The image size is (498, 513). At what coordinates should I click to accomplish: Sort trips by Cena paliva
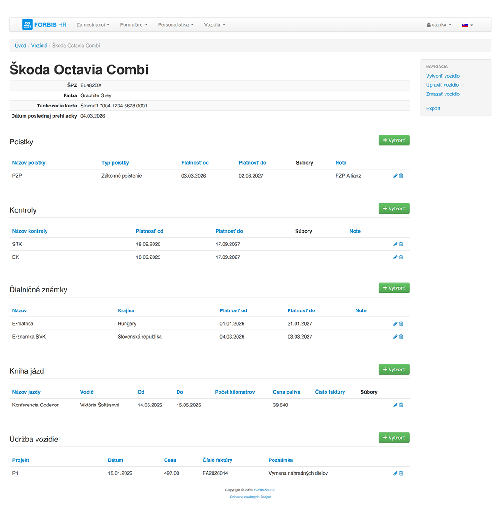[287, 392]
